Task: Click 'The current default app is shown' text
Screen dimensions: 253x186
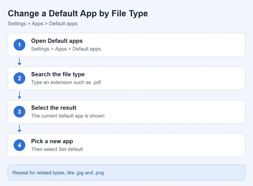Action: 68,116
